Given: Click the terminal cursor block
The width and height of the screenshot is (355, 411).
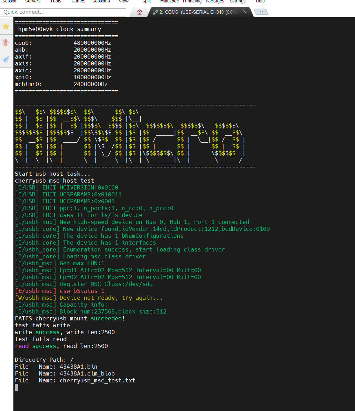Looking at the screenshot, I should (x=17, y=387).
